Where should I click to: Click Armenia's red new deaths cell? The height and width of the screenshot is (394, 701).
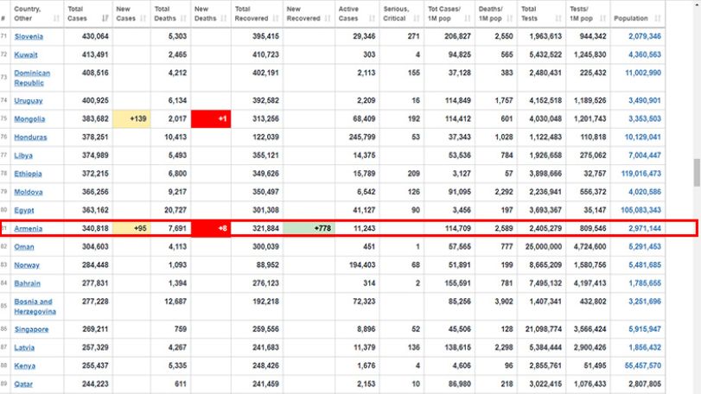pyautogui.click(x=211, y=228)
